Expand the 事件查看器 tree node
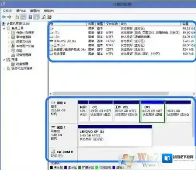196x170 pixels. [9, 37]
